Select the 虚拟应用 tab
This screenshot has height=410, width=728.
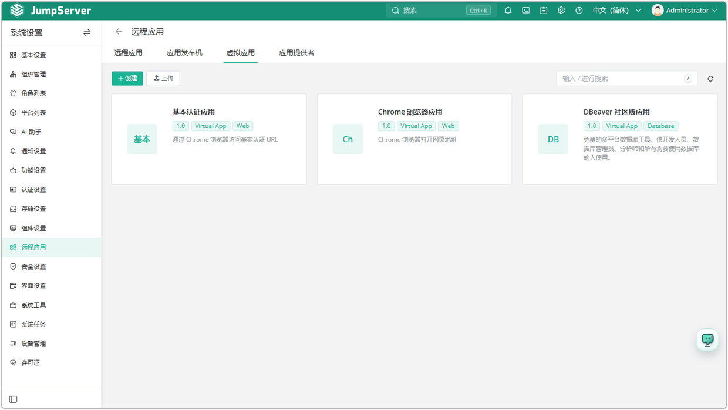[x=241, y=53]
